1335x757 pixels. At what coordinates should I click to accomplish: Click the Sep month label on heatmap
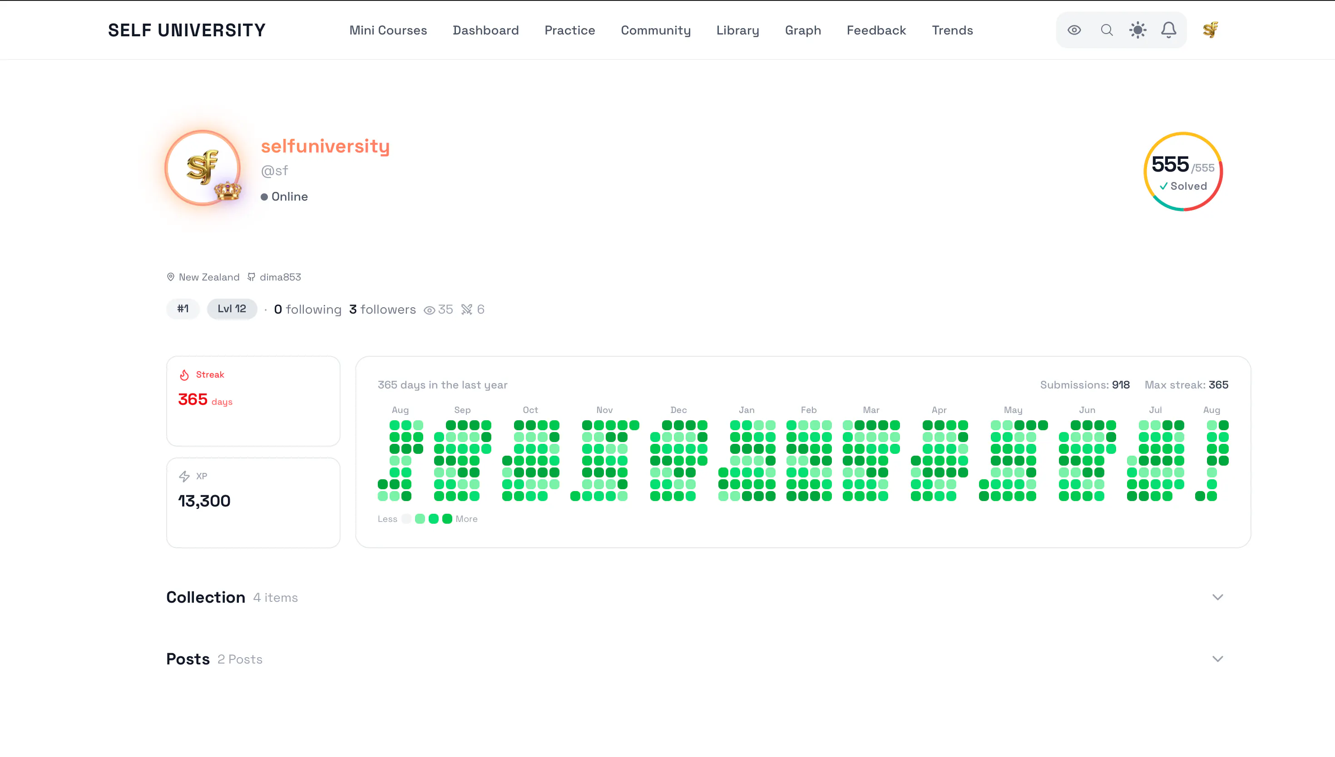[462, 410]
